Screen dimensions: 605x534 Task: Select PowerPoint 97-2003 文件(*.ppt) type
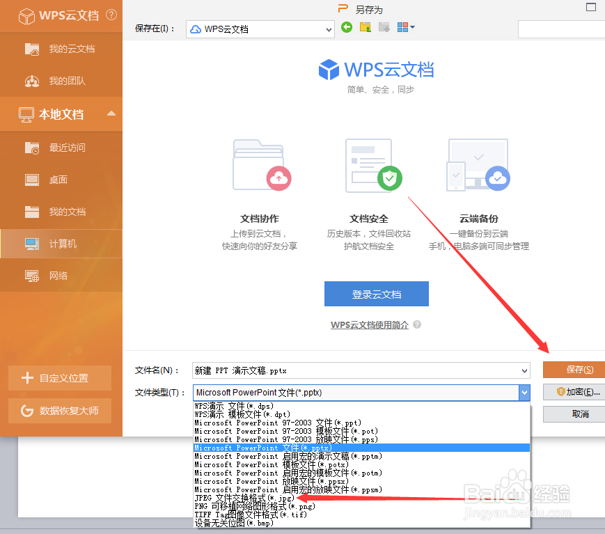pyautogui.click(x=361, y=423)
